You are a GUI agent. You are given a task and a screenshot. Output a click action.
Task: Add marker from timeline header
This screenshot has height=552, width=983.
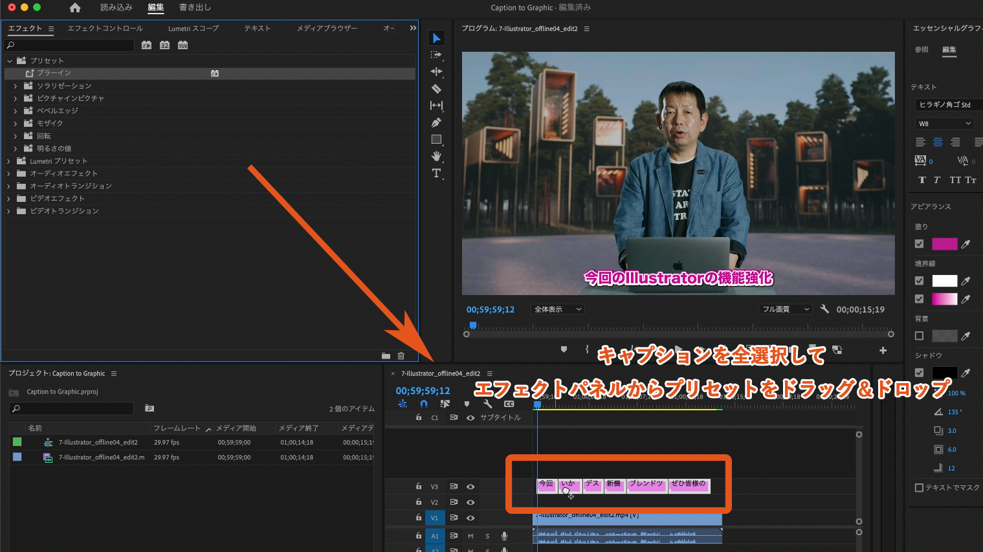tap(467, 404)
